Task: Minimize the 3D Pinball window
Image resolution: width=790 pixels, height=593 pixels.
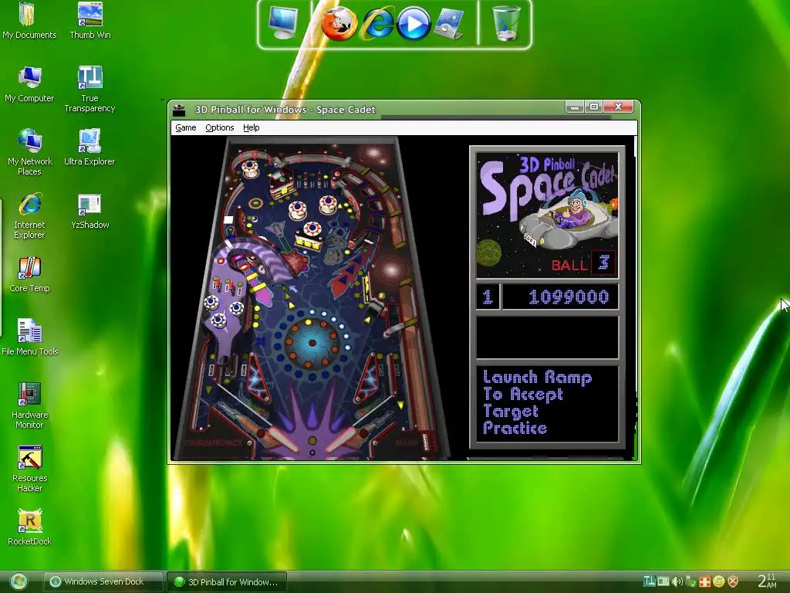Action: pyautogui.click(x=575, y=107)
